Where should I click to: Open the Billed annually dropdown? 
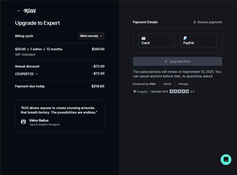pyautogui.click(x=91, y=36)
